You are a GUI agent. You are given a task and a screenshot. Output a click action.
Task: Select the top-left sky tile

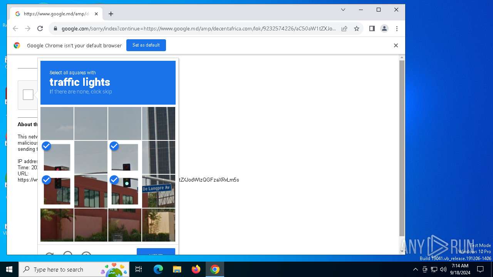[57, 123]
